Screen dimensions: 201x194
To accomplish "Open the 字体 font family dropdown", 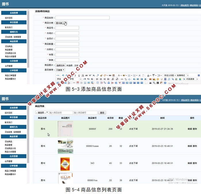I will [x=62, y=79].
